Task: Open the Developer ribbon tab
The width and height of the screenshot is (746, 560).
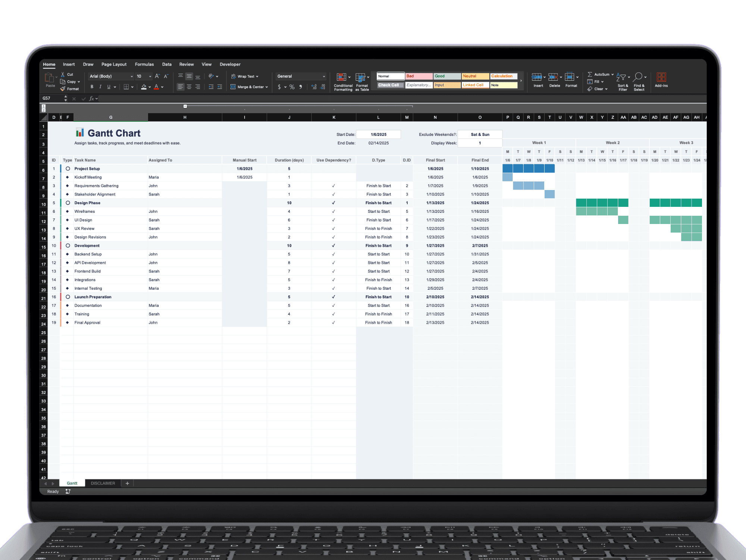Action: 230,64
